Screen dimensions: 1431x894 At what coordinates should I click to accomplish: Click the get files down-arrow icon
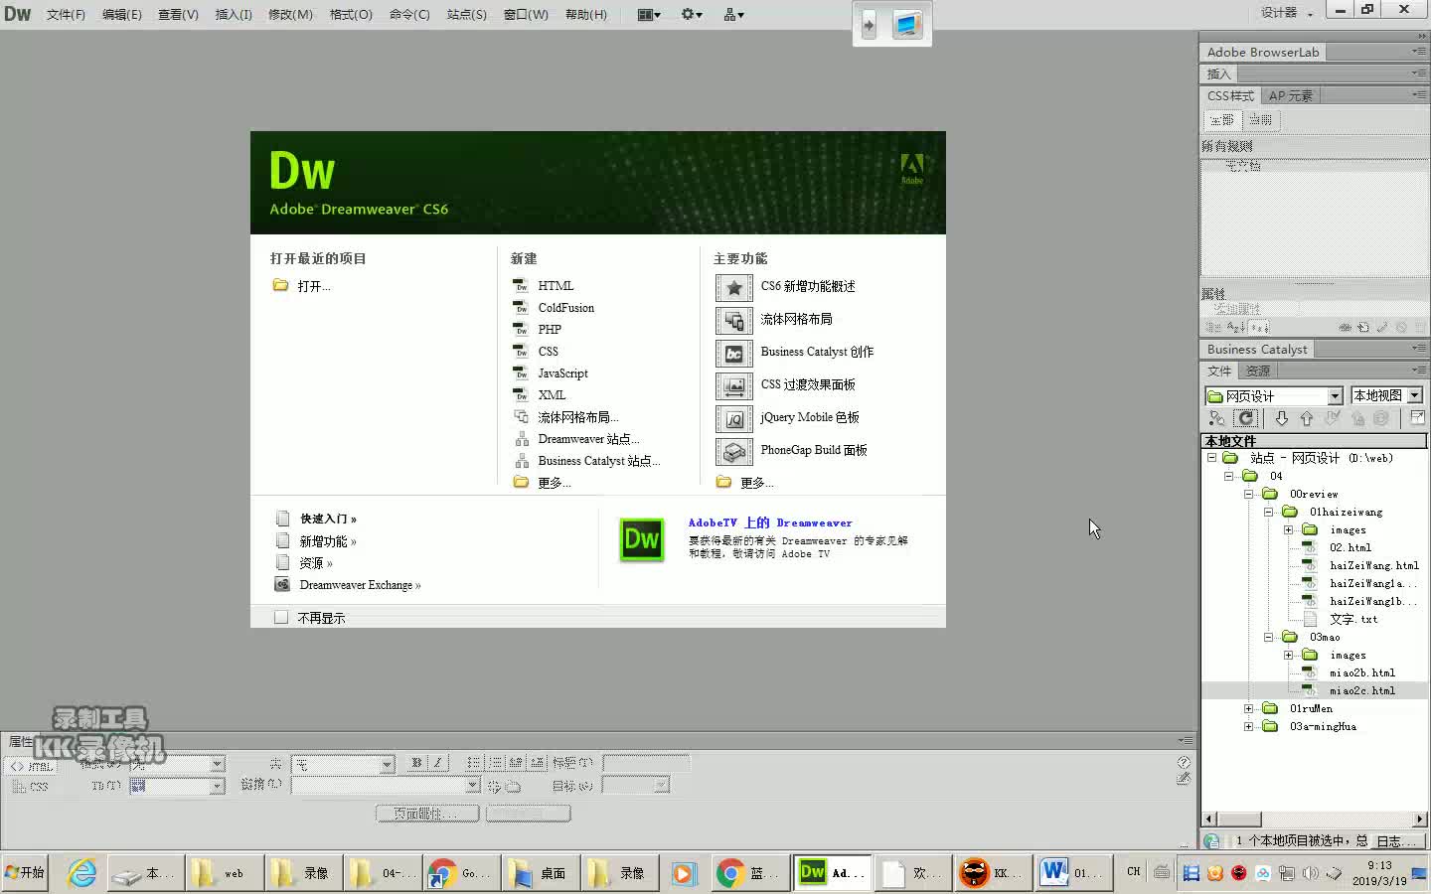(1281, 418)
